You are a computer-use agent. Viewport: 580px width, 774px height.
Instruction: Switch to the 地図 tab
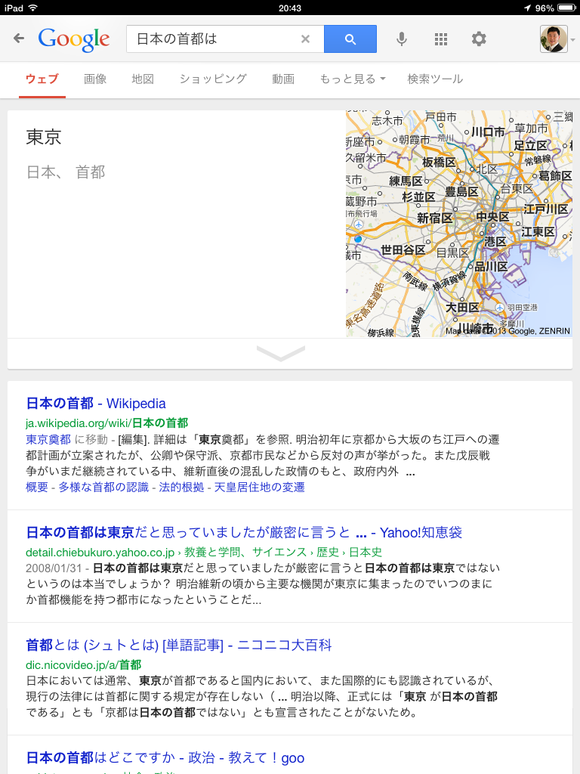[x=143, y=79]
